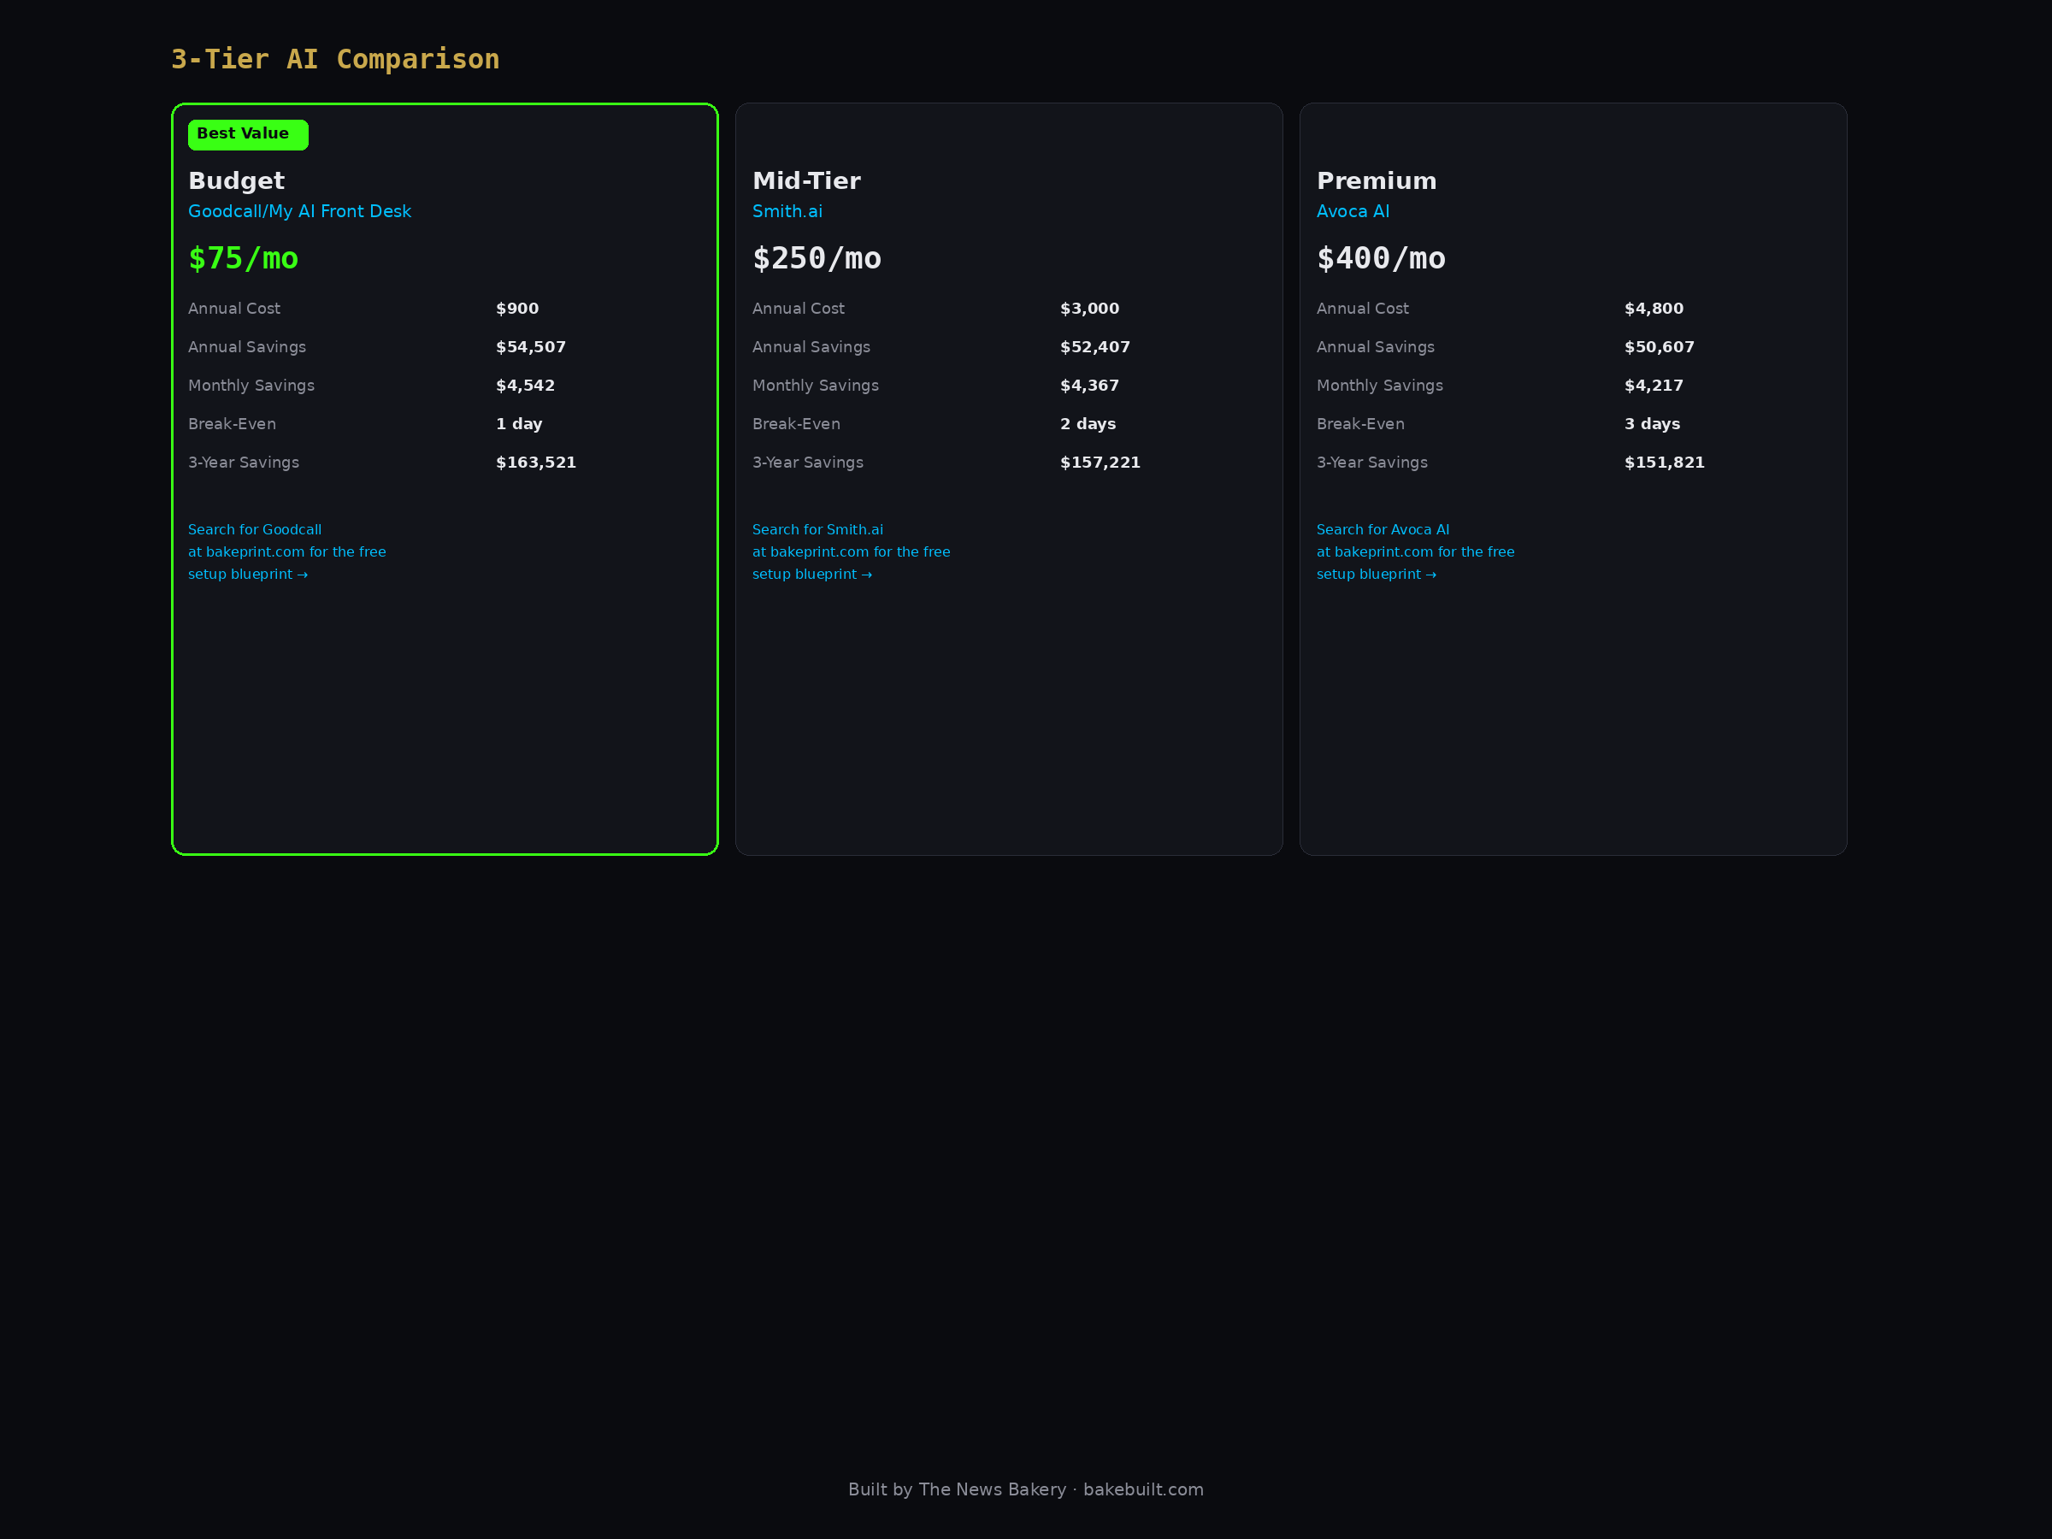This screenshot has height=1539, width=2052.
Task: Click the Premium tier title
Action: tap(1377, 181)
